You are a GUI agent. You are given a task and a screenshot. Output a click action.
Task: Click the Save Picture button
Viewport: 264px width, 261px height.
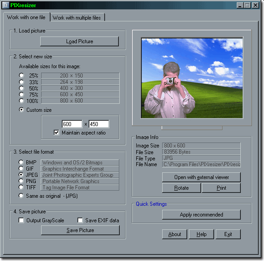(x=80, y=230)
